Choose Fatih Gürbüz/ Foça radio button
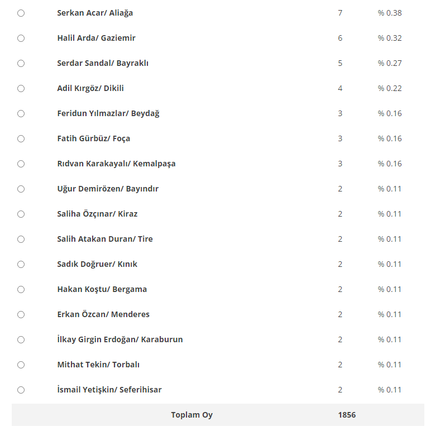The image size is (431, 431). pyautogui.click(x=21, y=139)
